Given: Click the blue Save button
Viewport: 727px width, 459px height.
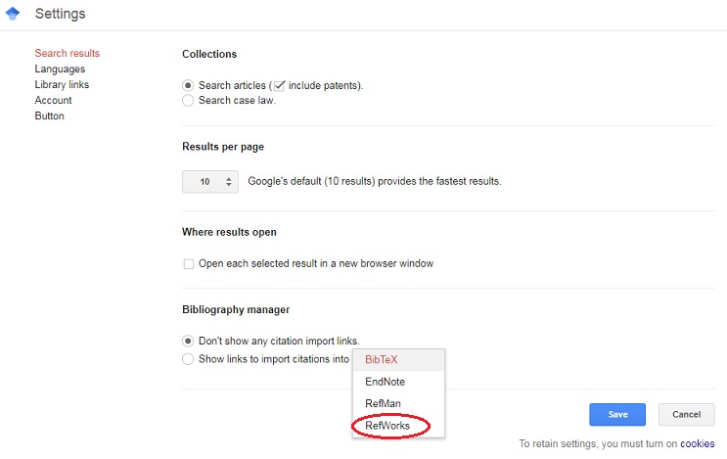Looking at the screenshot, I should (x=617, y=415).
